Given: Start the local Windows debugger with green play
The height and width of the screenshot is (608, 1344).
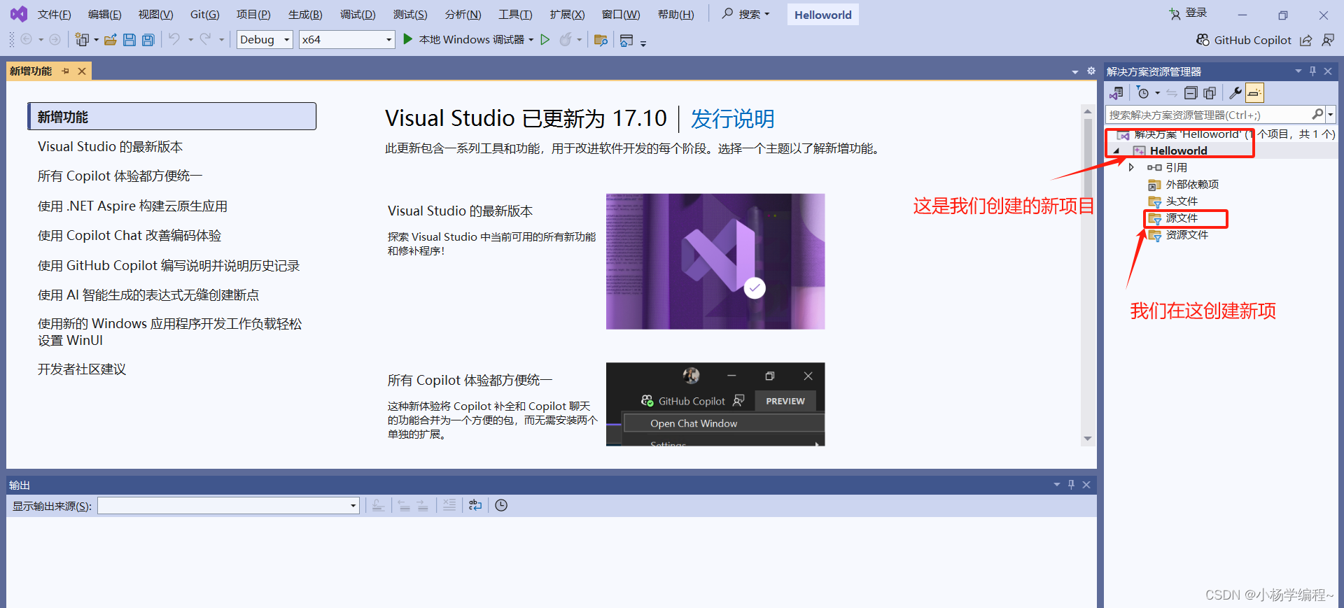Looking at the screenshot, I should click(x=408, y=39).
